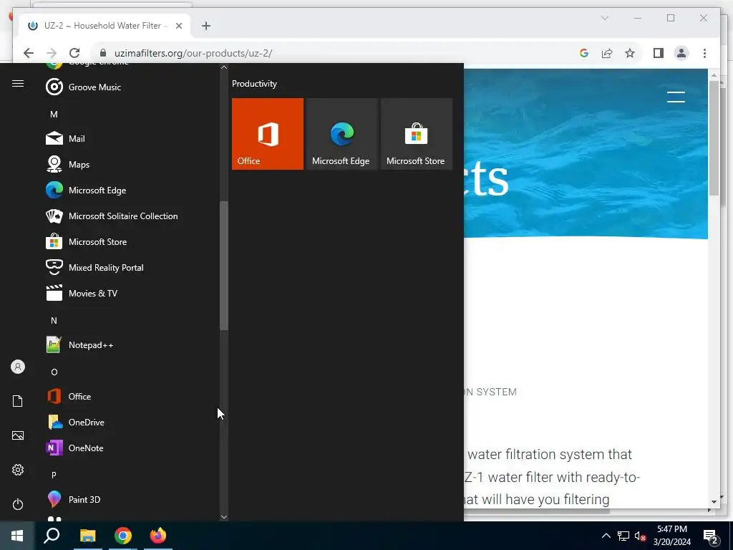
Task: Bookmark this page with the star
Action: tap(630, 53)
